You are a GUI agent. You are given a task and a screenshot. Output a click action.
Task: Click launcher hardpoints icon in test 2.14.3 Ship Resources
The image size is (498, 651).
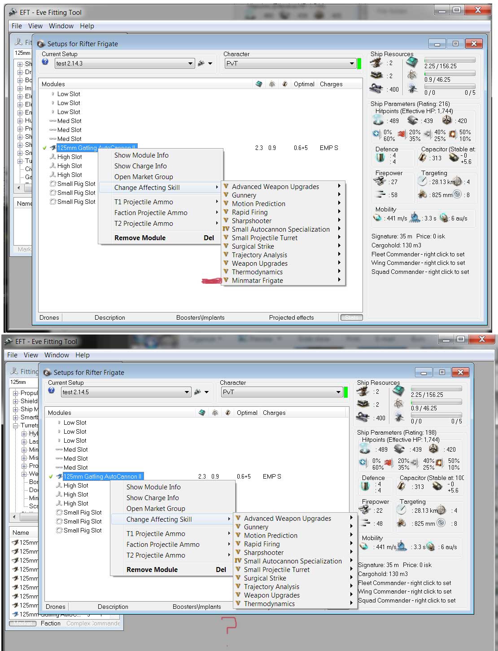(377, 75)
